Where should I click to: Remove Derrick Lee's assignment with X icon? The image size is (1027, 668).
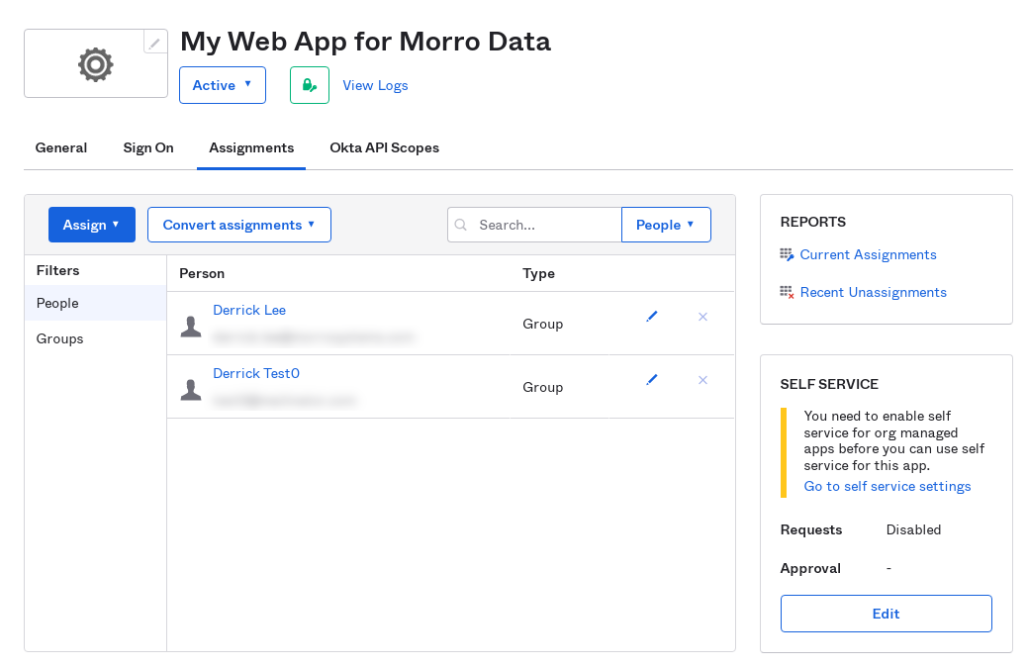[x=702, y=317]
